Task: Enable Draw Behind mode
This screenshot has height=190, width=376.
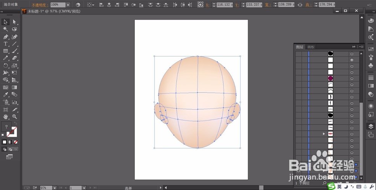Action: coord(10,149)
